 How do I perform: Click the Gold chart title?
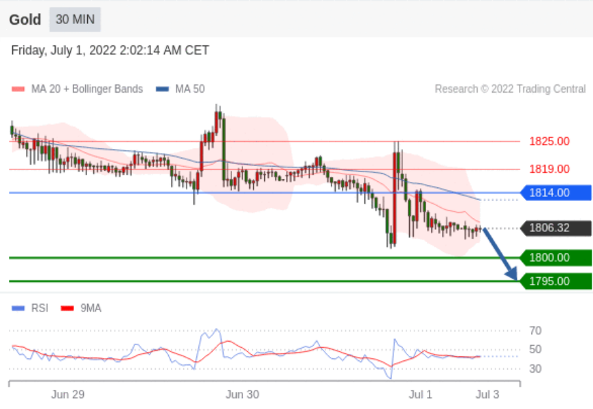(x=25, y=20)
